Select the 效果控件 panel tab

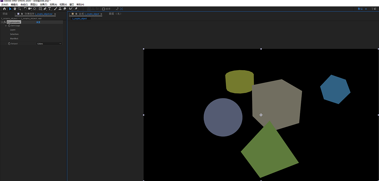pos(38,14)
